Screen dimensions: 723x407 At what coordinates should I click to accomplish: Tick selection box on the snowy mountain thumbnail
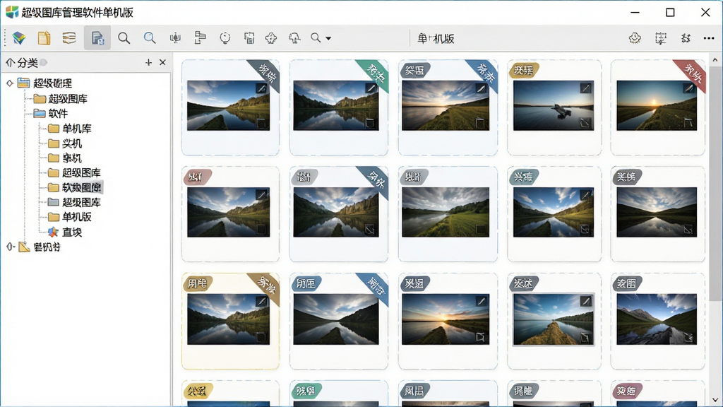(x=688, y=337)
